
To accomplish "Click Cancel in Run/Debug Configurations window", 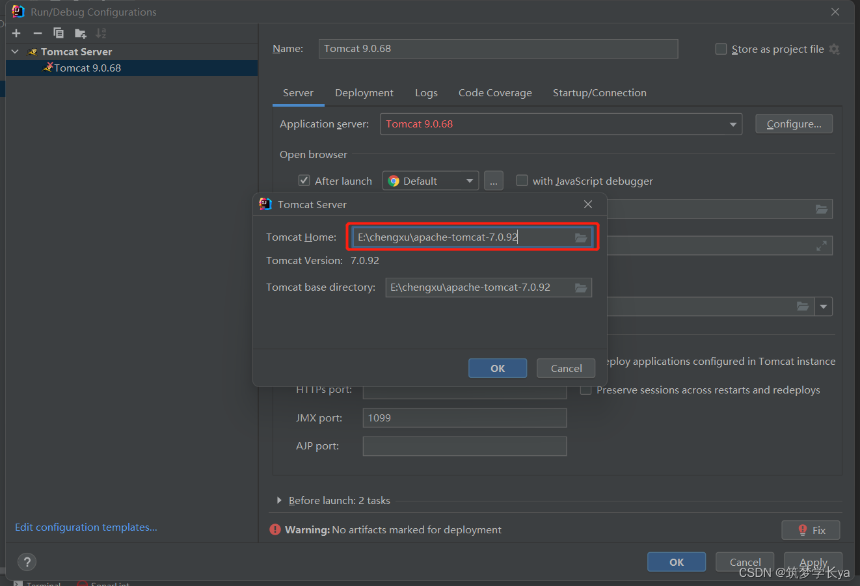I will coord(745,562).
